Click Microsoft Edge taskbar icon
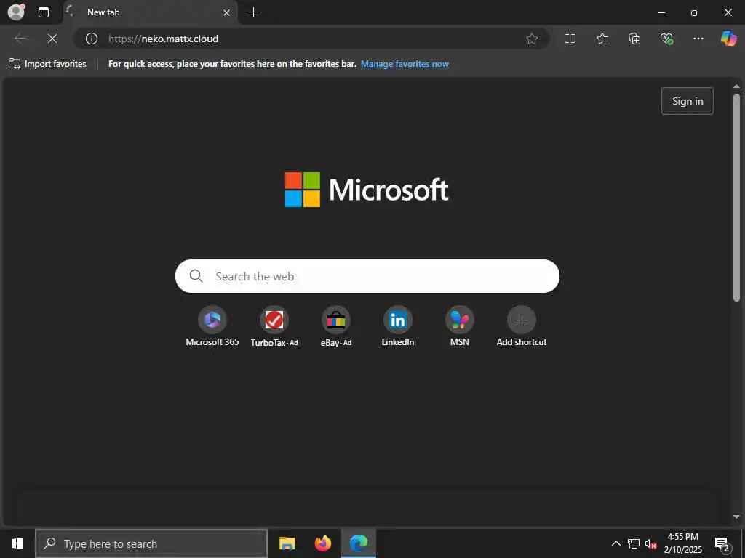Viewport: 745px width, 558px height. tap(359, 543)
